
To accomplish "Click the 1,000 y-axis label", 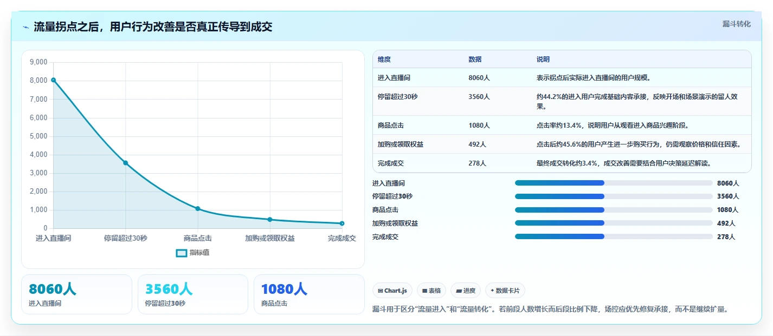I will 38,210.
